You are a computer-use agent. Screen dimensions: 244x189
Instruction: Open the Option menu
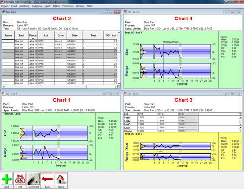coord(57,6)
